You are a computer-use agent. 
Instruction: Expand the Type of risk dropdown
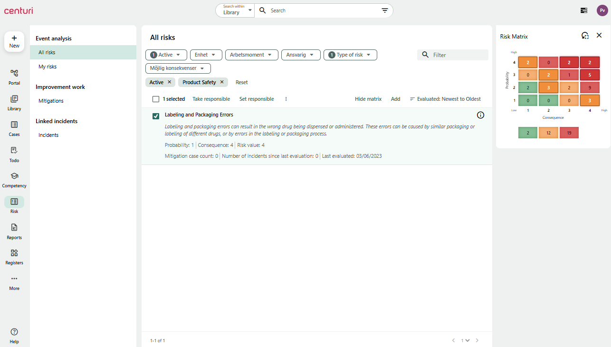(350, 55)
